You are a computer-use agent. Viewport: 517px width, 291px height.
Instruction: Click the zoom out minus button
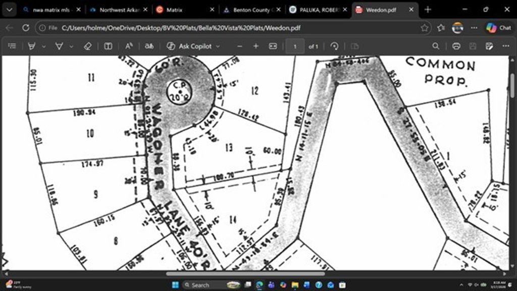pyautogui.click(x=240, y=46)
